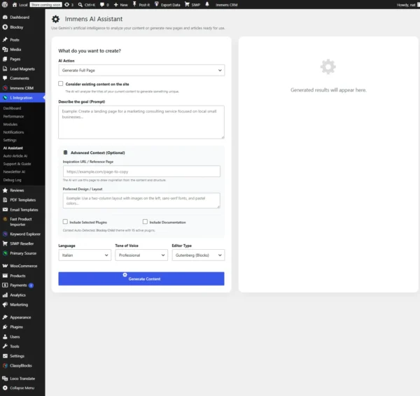This screenshot has height=396, width=420.
Task: Open Performance submenu item
Action: [13, 116]
